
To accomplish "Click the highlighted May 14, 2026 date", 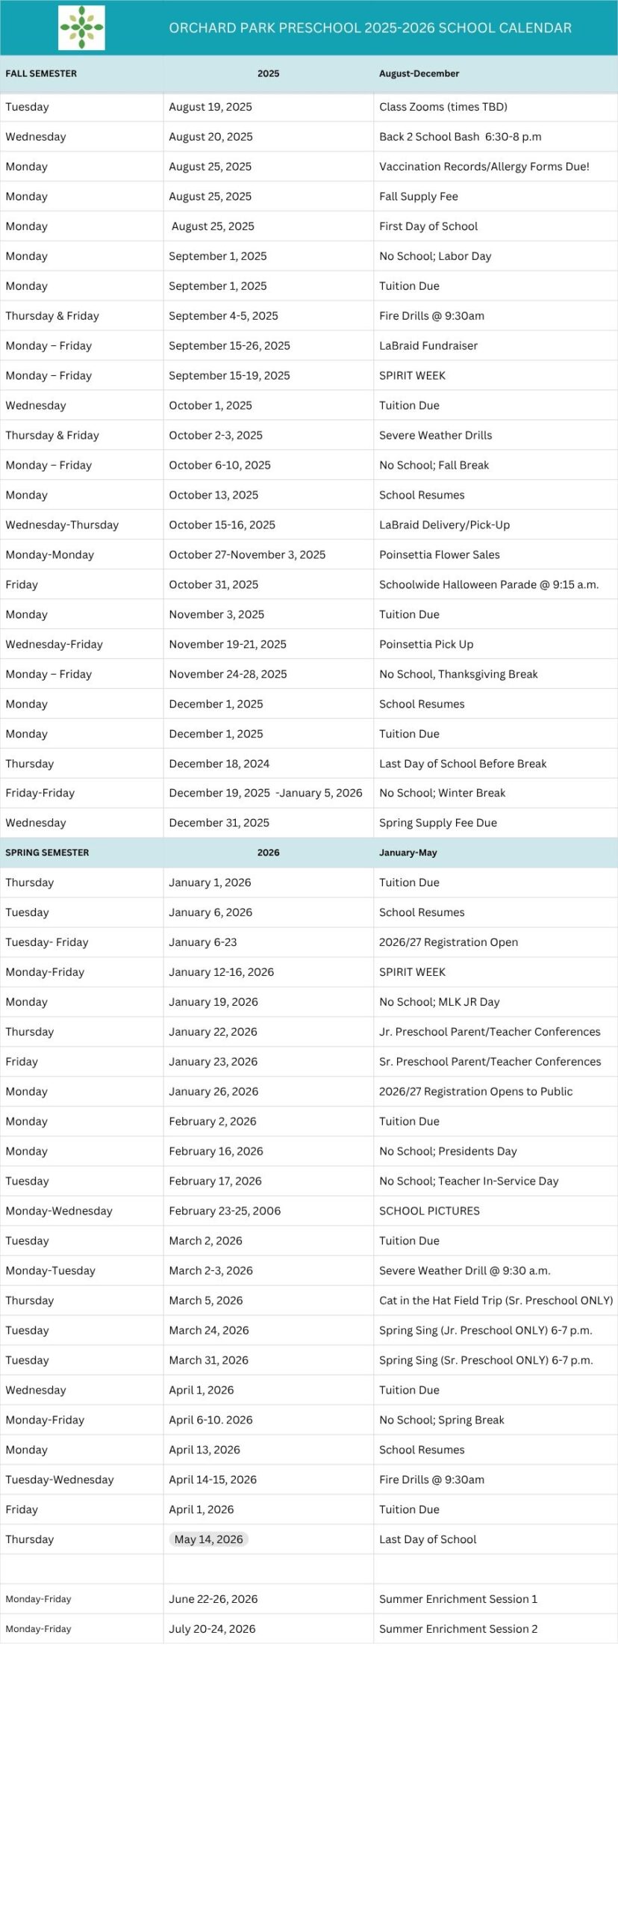I will pos(208,1539).
